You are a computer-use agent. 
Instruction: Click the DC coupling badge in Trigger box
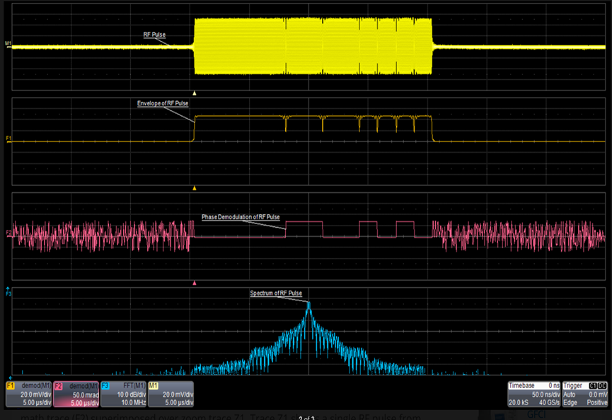(602, 385)
